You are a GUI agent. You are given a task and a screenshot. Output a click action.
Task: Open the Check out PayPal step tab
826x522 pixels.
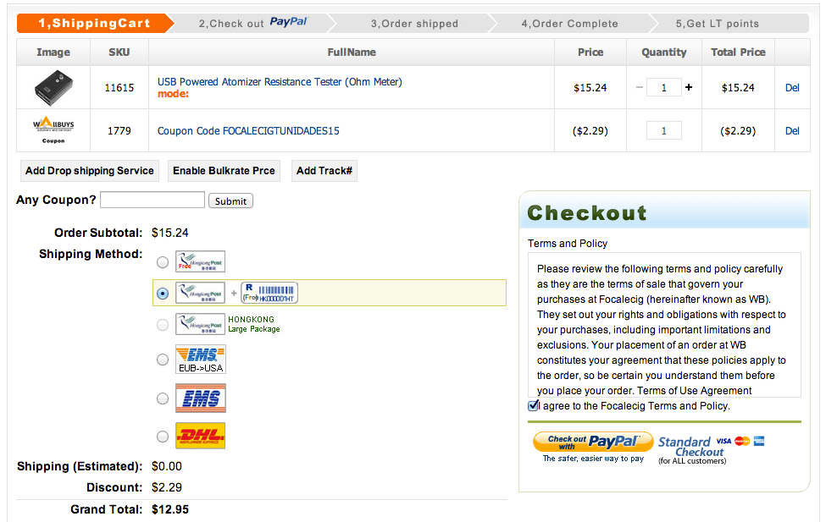point(252,24)
